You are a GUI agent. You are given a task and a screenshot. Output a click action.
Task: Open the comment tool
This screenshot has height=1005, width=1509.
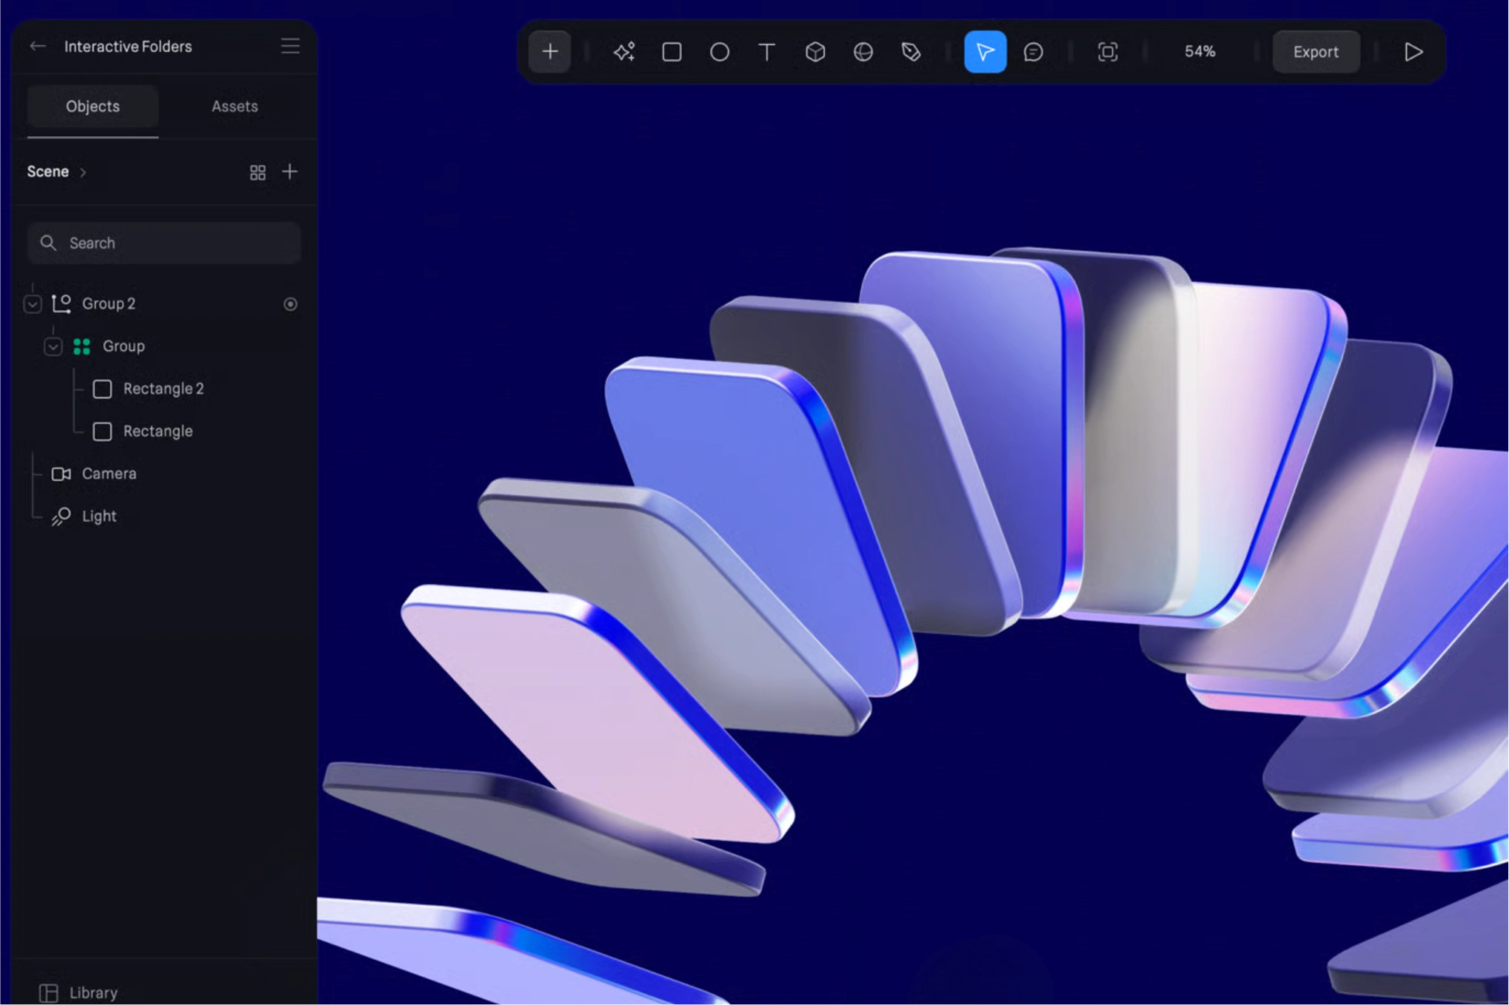(1033, 52)
